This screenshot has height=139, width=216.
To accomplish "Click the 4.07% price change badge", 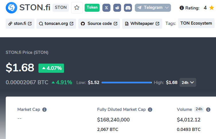I will [51, 68].
